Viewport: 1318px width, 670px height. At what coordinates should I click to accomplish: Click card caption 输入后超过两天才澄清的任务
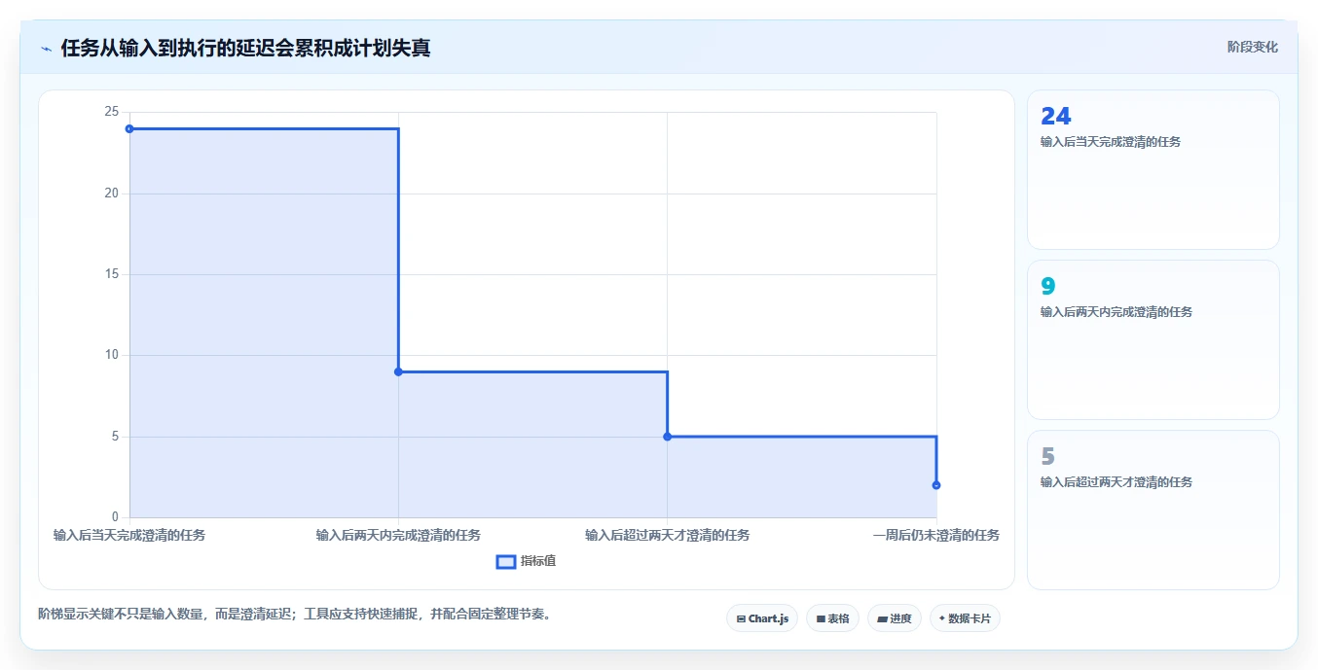point(1117,482)
